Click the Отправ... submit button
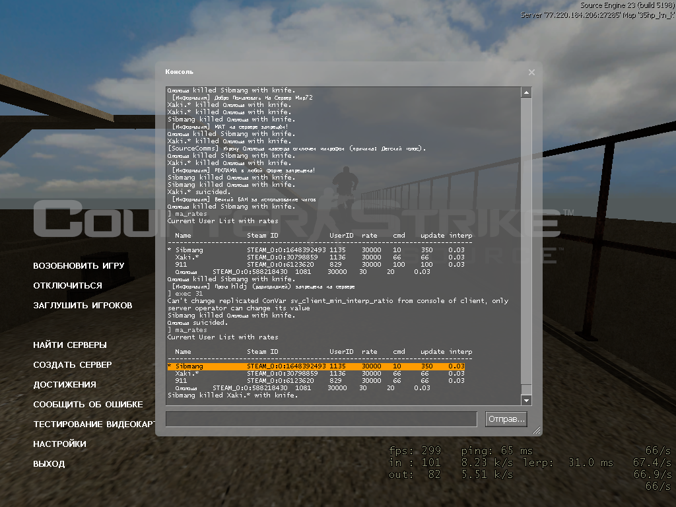676x507 pixels. (506, 419)
